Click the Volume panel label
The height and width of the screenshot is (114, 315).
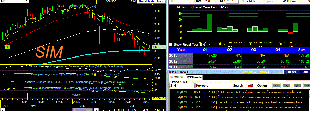pos(76,95)
